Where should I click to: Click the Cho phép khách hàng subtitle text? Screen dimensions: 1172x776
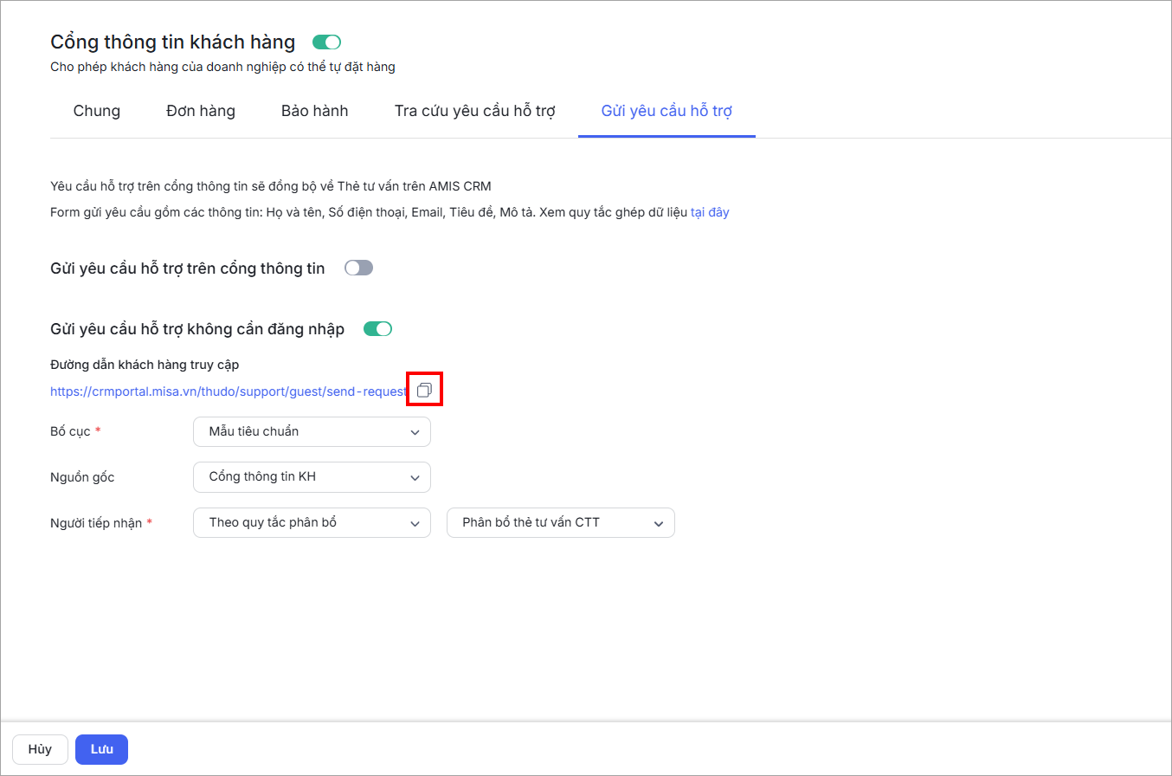(x=222, y=67)
